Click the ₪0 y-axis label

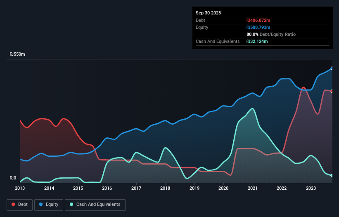click(13, 178)
